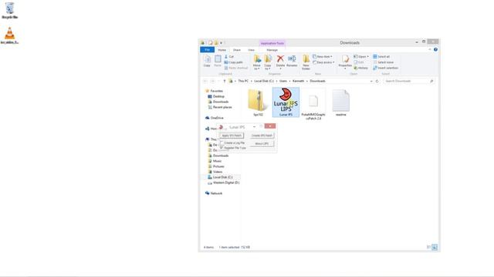The height and width of the screenshot is (277, 494).
Task: Select Desktop under Favorites
Action: tap(218, 96)
